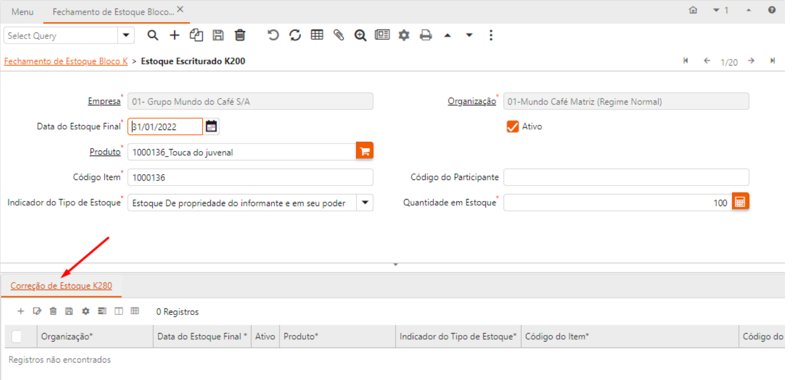Tick the select-all checkbox in grid header
The image size is (794, 380).
(x=17, y=336)
